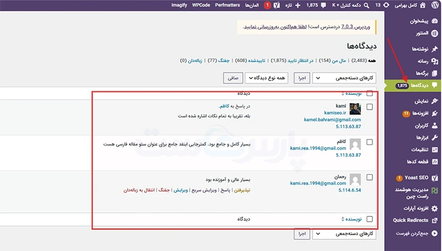Click the kamel.bahrami@gmail.com email link

(333, 120)
